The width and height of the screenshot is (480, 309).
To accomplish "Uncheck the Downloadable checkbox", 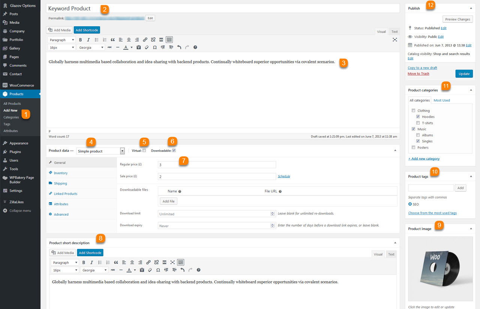I will point(174,151).
